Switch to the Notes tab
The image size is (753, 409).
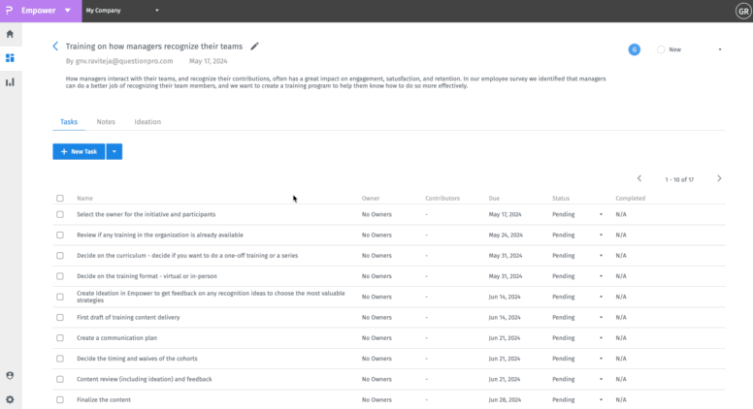point(106,122)
